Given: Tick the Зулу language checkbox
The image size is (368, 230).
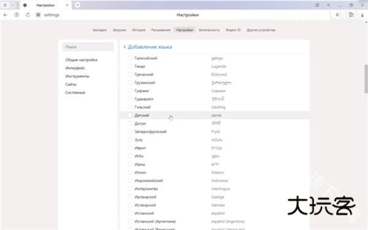Looking at the screenshot, I should click(130, 139).
